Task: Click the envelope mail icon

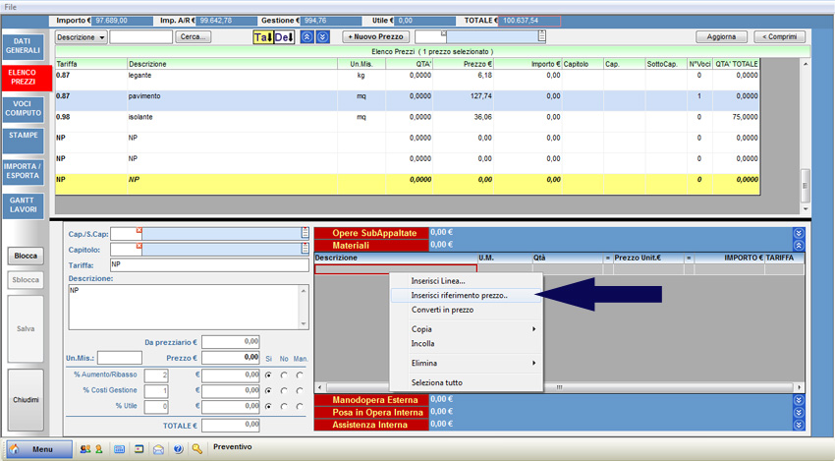Action: tap(158, 449)
